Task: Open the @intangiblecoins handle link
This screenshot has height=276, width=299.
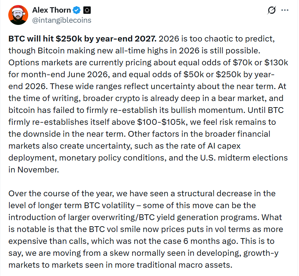Action: coord(62,20)
